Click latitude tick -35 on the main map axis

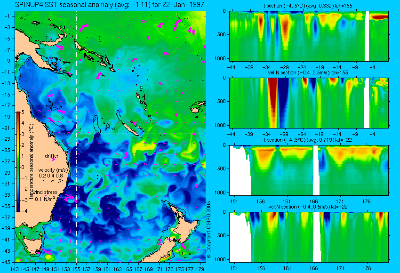pos(7,206)
